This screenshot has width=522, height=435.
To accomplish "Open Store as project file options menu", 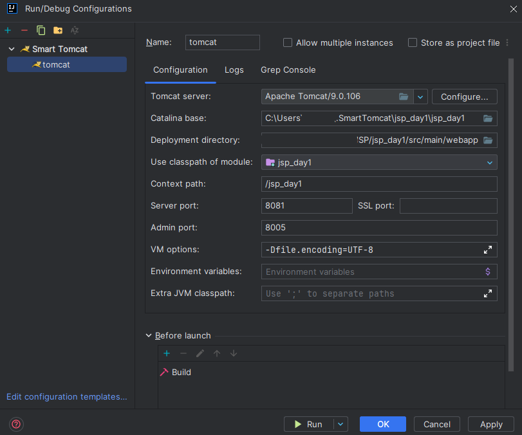I will (x=507, y=42).
